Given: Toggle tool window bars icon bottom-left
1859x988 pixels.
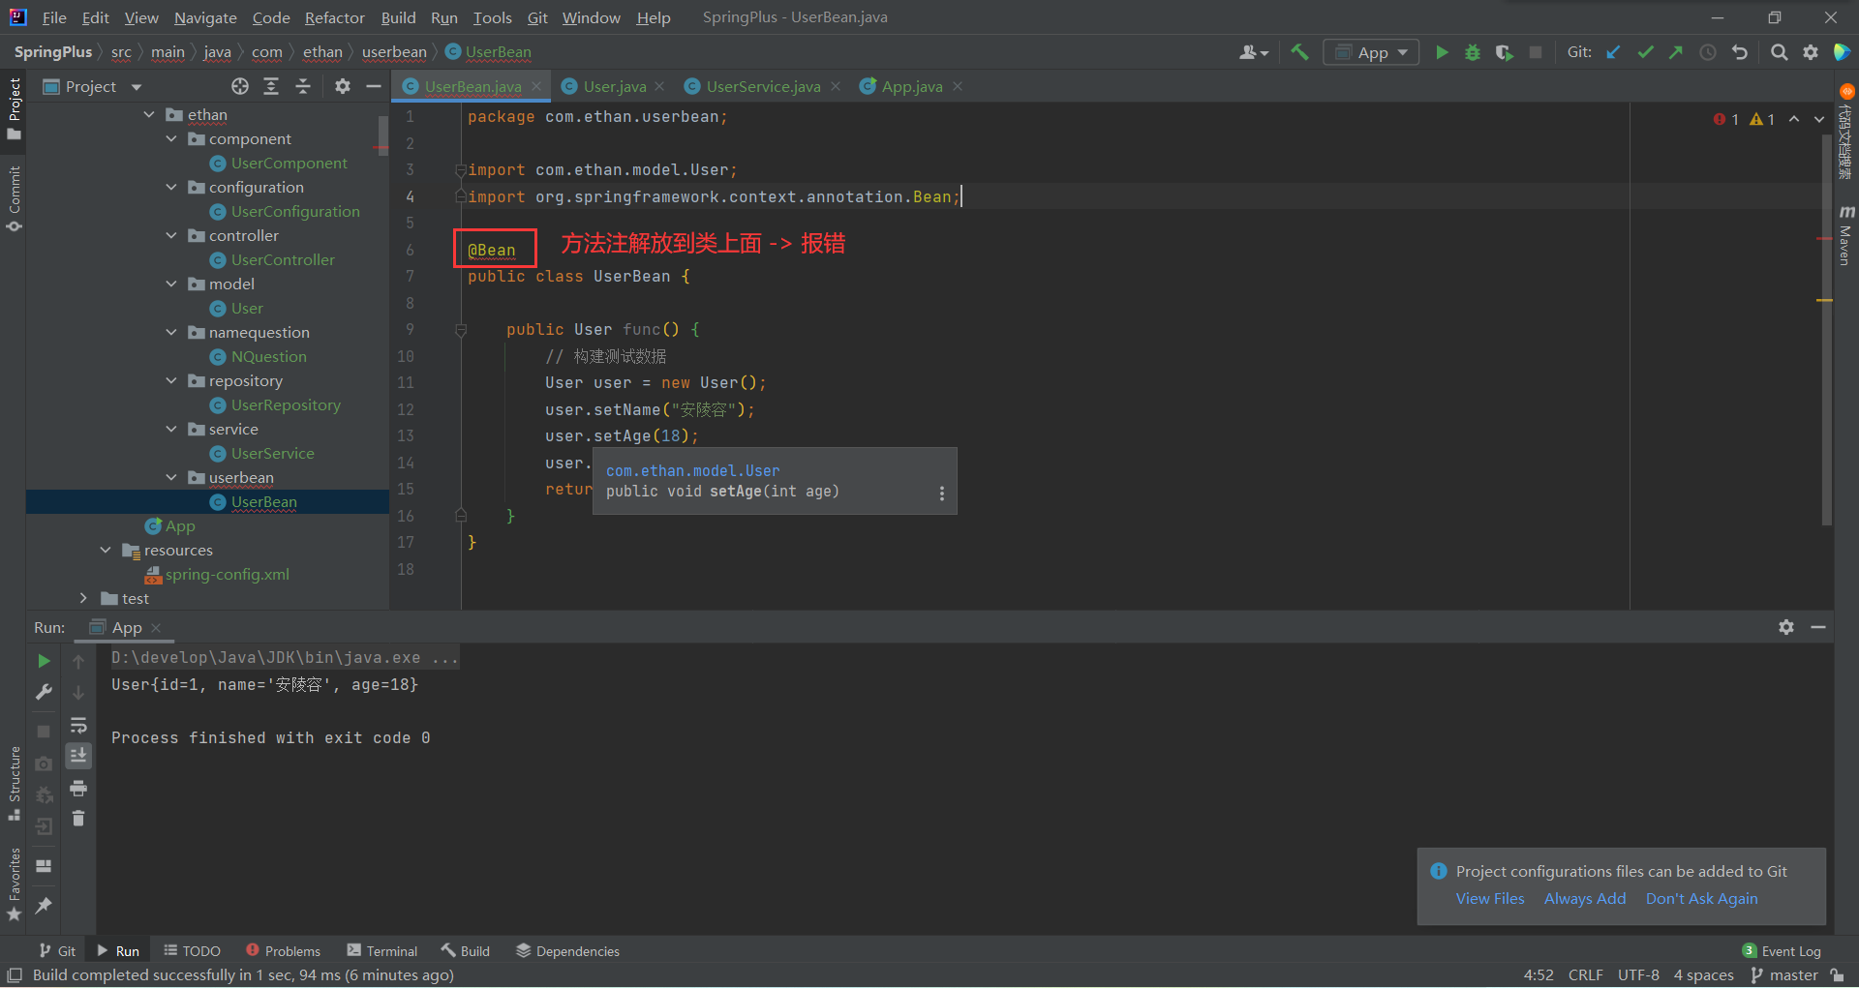Looking at the screenshot, I should tap(15, 975).
